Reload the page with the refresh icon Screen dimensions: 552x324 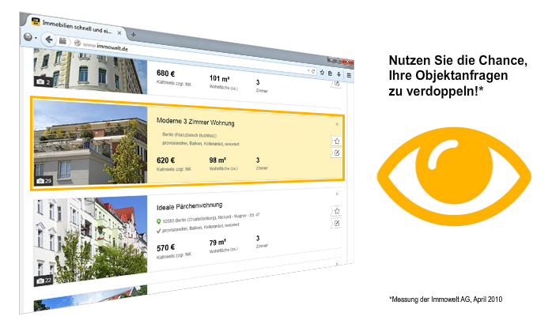[313, 71]
